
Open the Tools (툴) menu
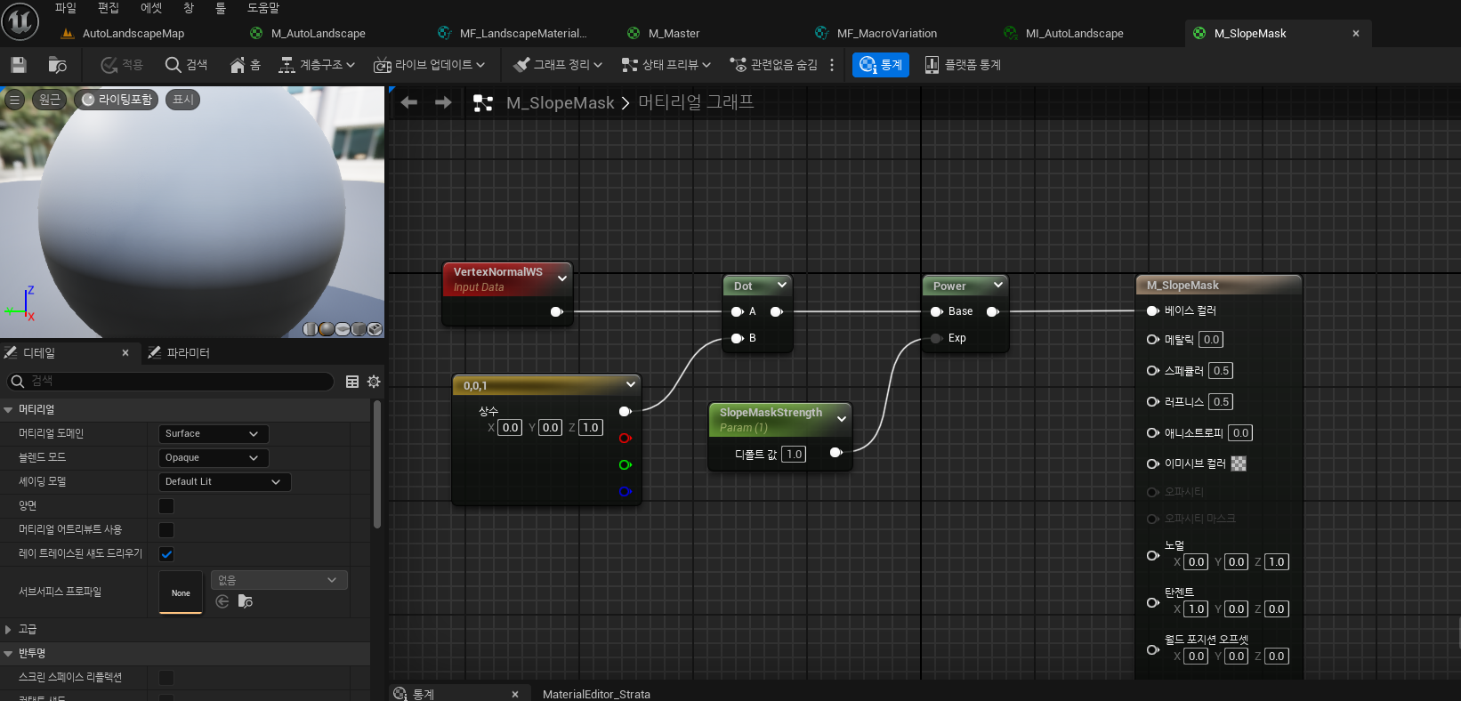click(x=221, y=8)
